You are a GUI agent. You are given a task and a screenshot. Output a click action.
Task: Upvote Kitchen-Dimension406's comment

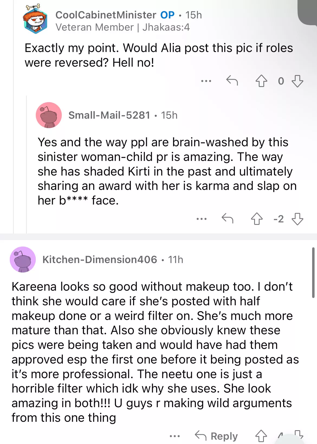pos(261,436)
